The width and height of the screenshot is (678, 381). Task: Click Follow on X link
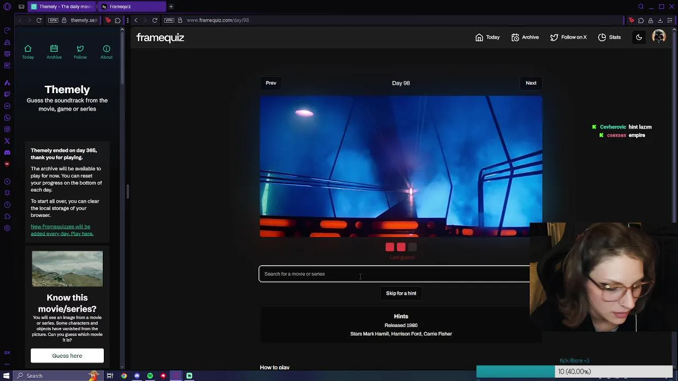click(x=568, y=37)
